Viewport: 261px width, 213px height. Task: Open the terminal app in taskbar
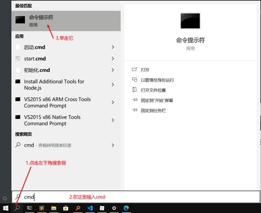30,208
